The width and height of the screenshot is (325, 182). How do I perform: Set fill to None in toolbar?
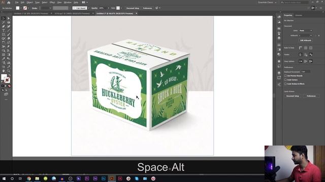tap(9, 86)
